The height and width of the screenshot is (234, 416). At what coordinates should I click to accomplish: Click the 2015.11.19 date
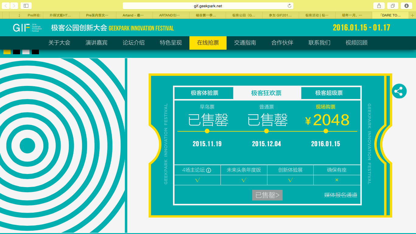point(207,144)
